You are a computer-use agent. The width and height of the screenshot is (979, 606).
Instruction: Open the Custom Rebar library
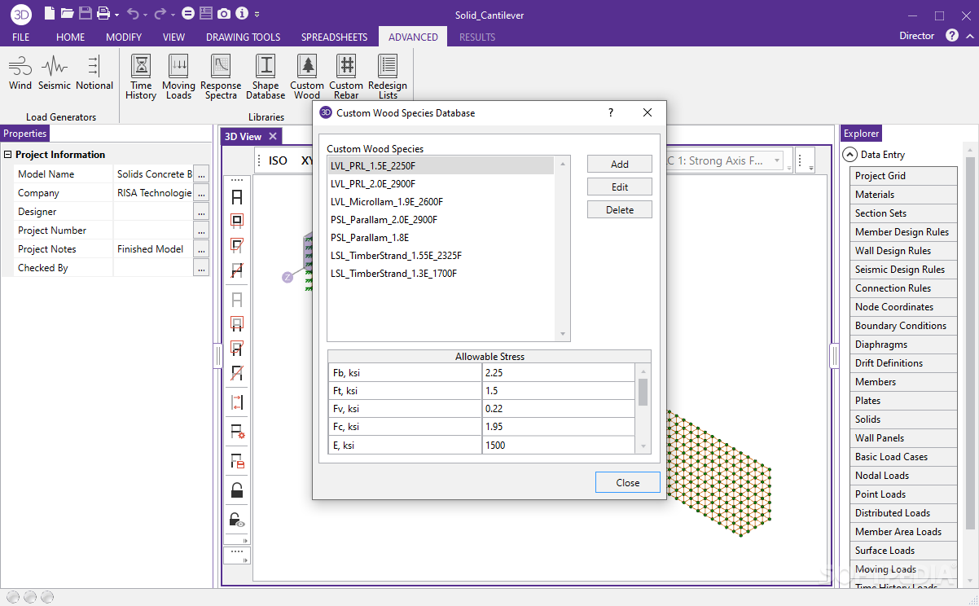click(x=346, y=77)
